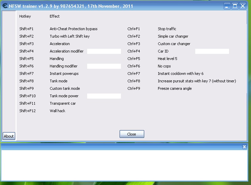Click Instant cooldown with key 6 text
The image size is (251, 185).
[x=181, y=74]
